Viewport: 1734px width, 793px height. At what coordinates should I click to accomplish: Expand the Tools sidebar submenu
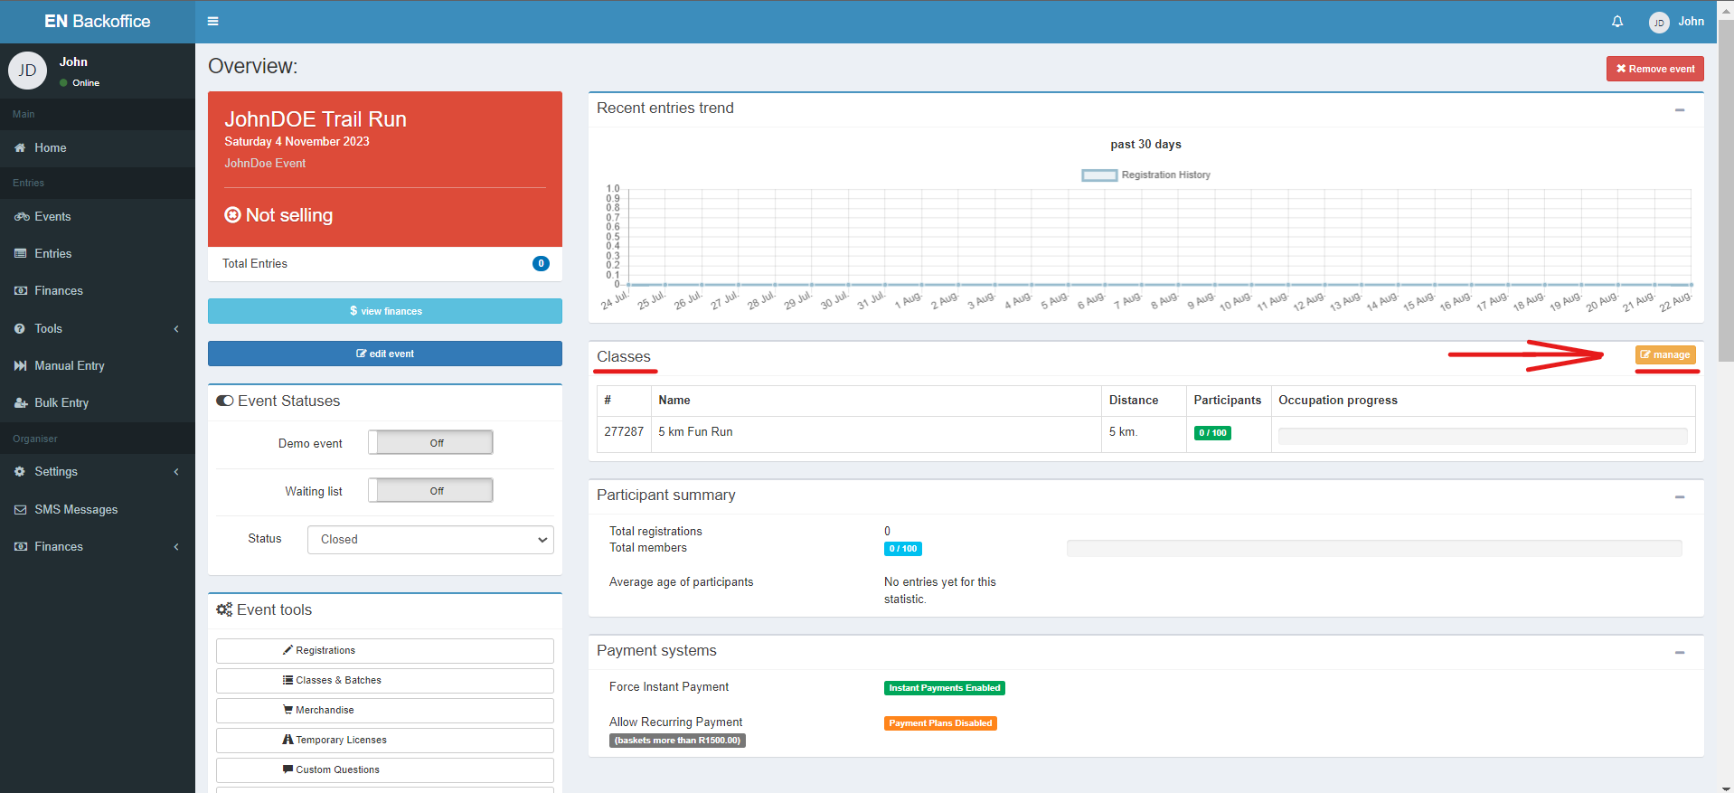pos(98,328)
